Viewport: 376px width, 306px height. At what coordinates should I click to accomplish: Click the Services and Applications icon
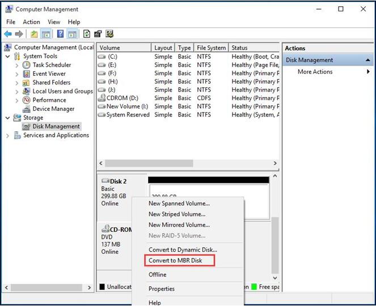(x=17, y=135)
